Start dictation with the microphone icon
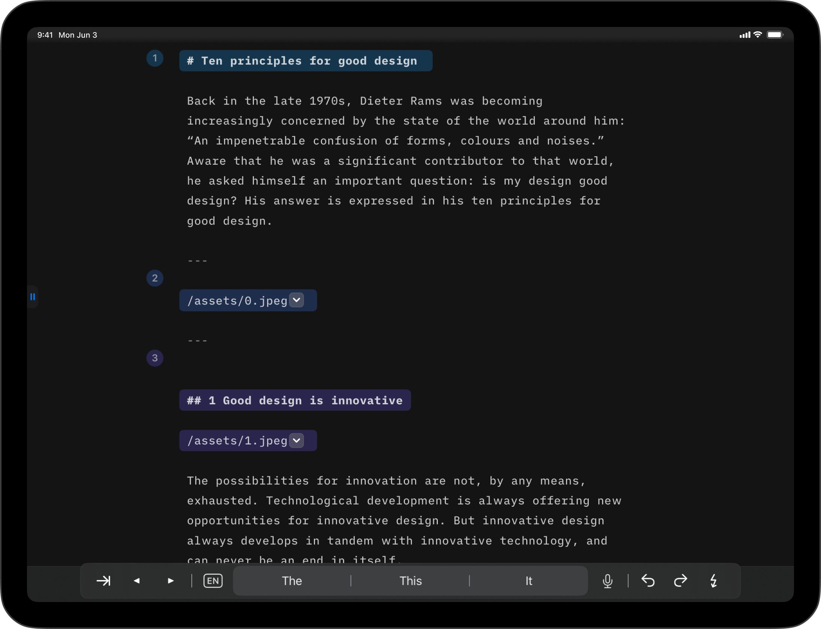The image size is (821, 629). pos(608,581)
